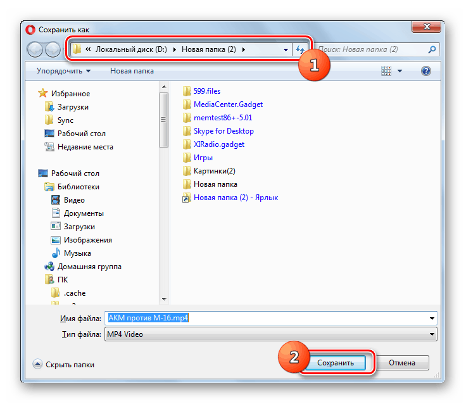Click the navigation pane scroll up arrow

click(164, 87)
